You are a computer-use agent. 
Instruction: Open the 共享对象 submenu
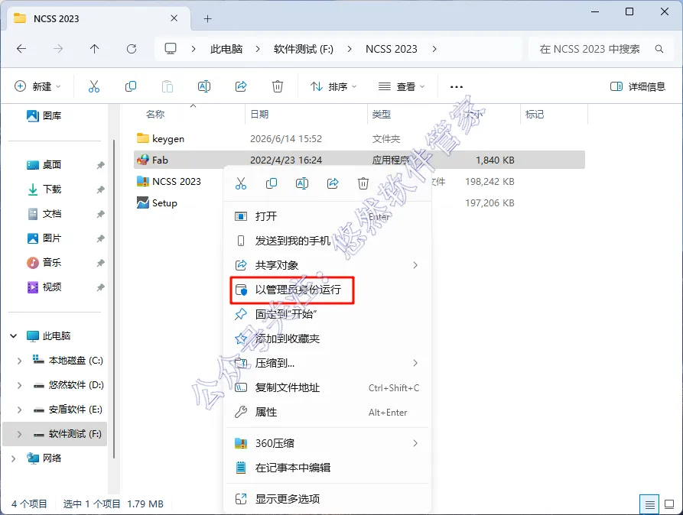327,265
